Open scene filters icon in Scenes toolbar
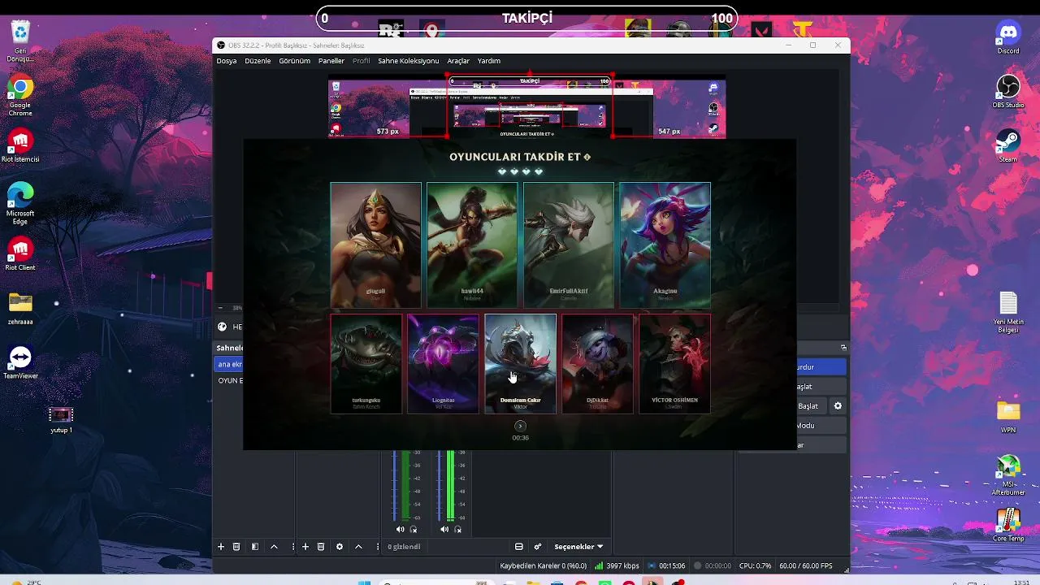This screenshot has height=585, width=1040. tap(255, 547)
